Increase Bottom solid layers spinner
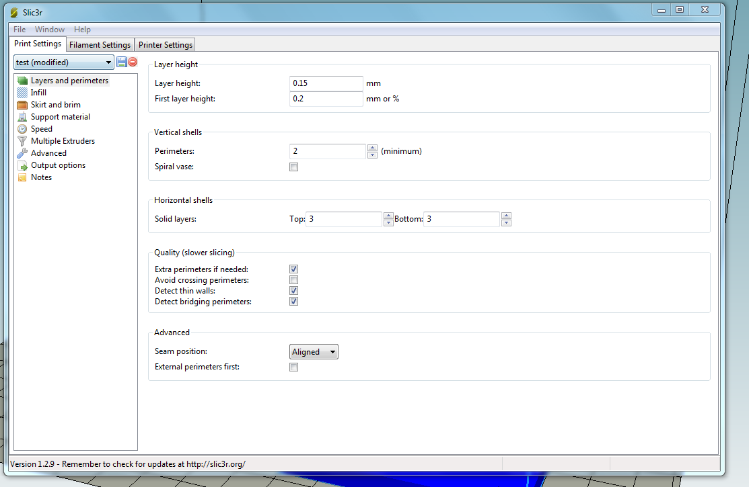 (x=506, y=216)
